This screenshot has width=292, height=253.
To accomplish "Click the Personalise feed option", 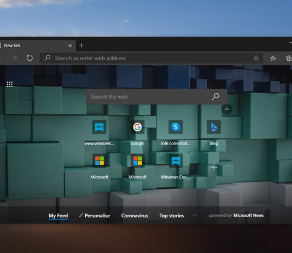I will click(x=95, y=216).
